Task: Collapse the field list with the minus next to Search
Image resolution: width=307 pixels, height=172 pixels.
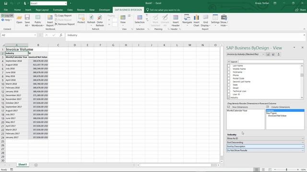Action: pos(228,62)
